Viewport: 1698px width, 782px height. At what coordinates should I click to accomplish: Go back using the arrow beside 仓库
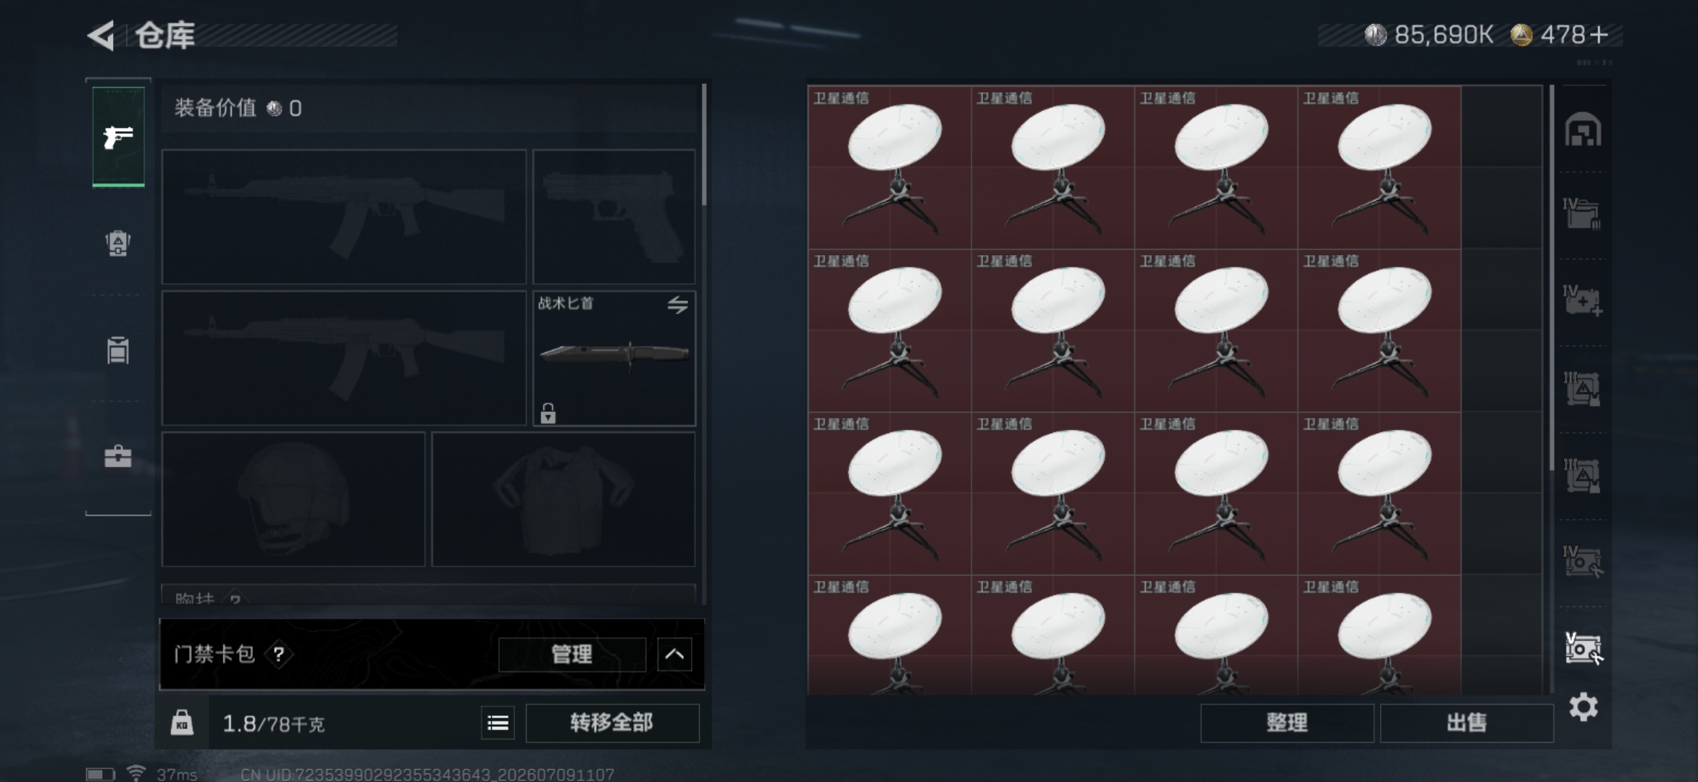pyautogui.click(x=101, y=35)
